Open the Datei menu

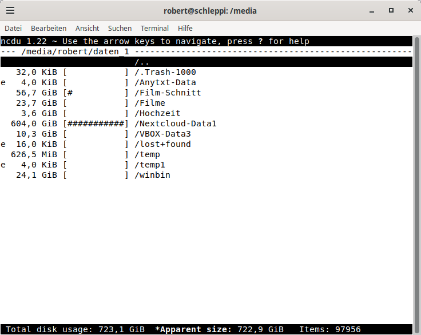coord(13,28)
